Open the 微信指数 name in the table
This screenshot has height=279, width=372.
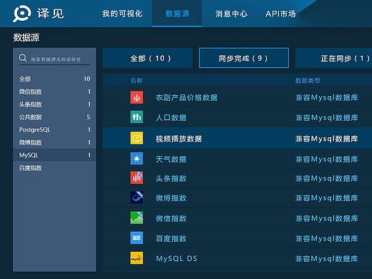[171, 218]
